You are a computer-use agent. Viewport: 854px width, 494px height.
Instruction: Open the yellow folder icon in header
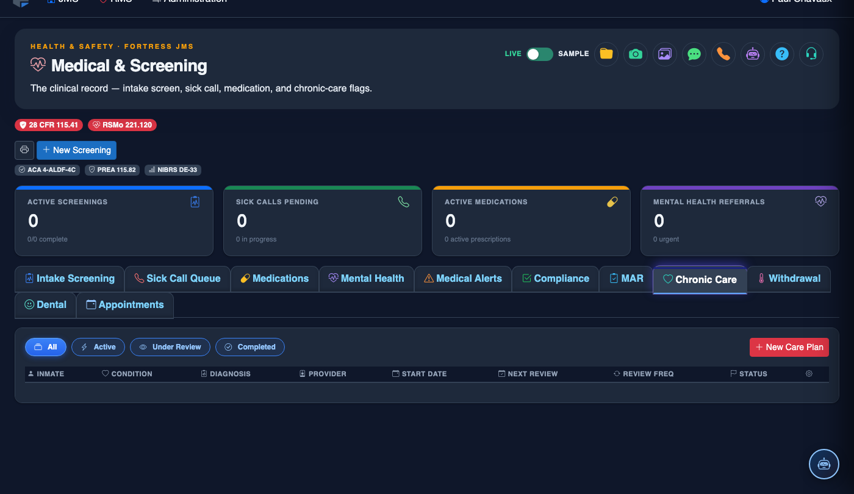point(606,54)
